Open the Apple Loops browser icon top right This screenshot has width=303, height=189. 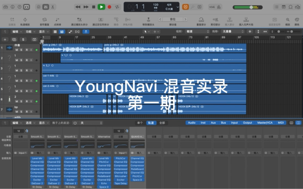coord(290,7)
